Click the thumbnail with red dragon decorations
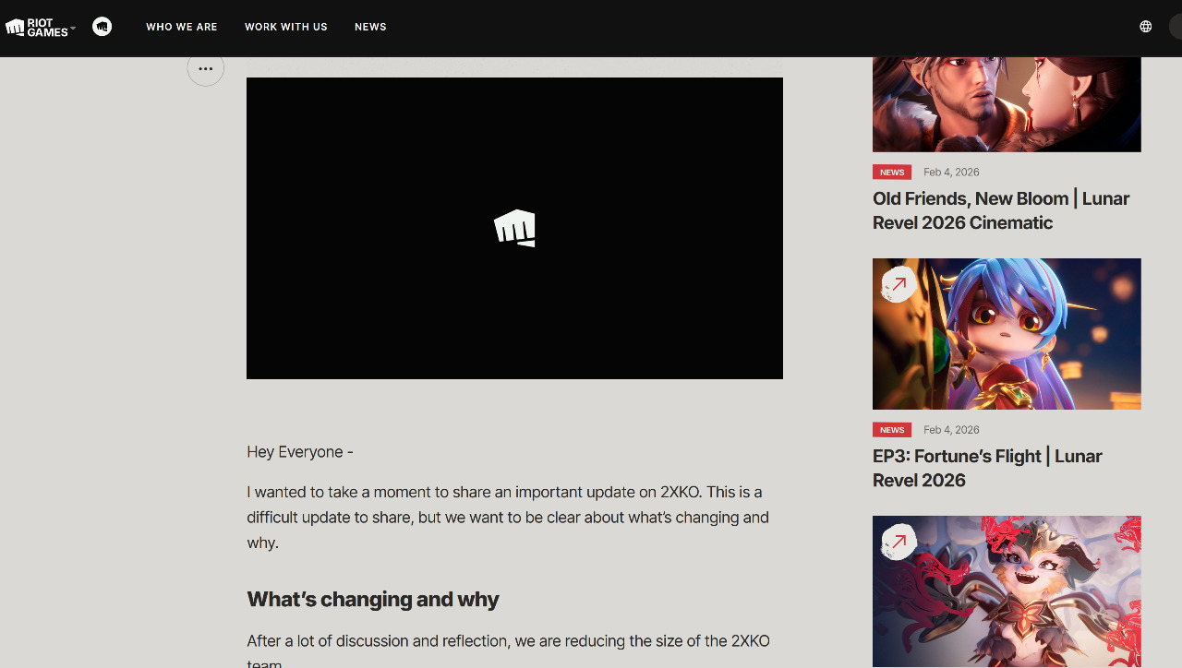The height and width of the screenshot is (668, 1182). pos(1007,591)
